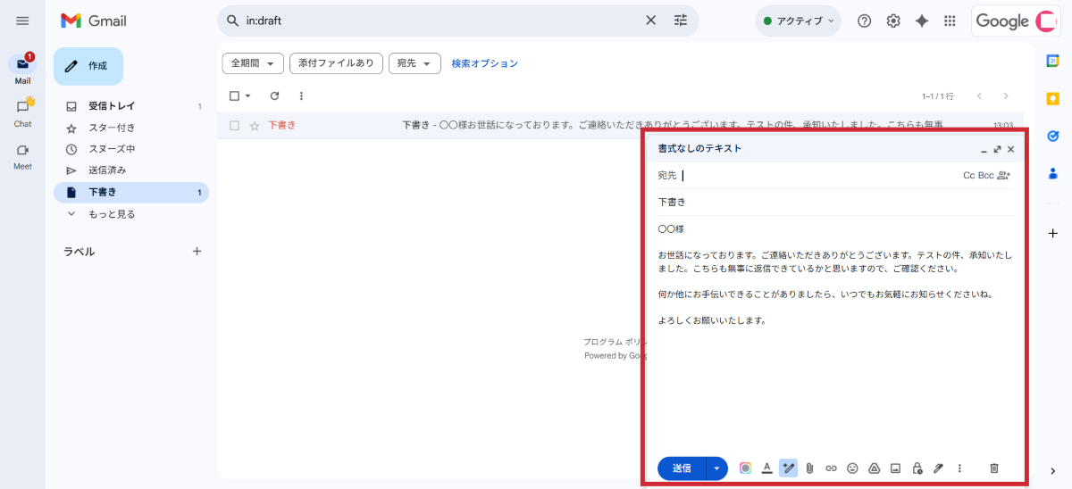This screenshot has height=489, width=1072.
Task: Open the emoji picker in compose window
Action: point(852,468)
